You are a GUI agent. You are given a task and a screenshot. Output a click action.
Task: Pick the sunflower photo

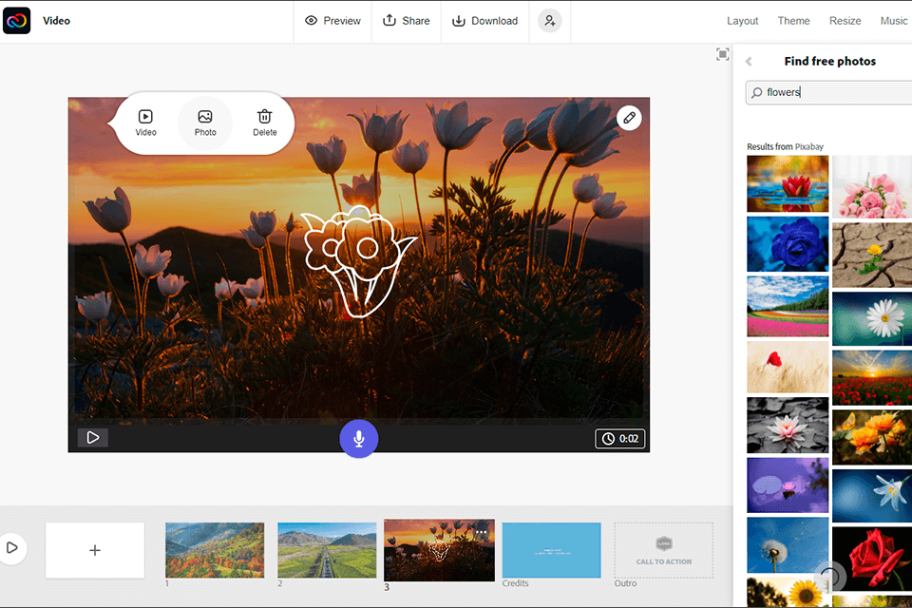(x=788, y=593)
